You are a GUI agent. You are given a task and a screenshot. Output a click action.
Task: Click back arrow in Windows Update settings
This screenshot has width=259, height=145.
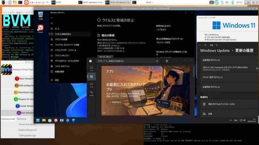pyautogui.click(x=200, y=45)
